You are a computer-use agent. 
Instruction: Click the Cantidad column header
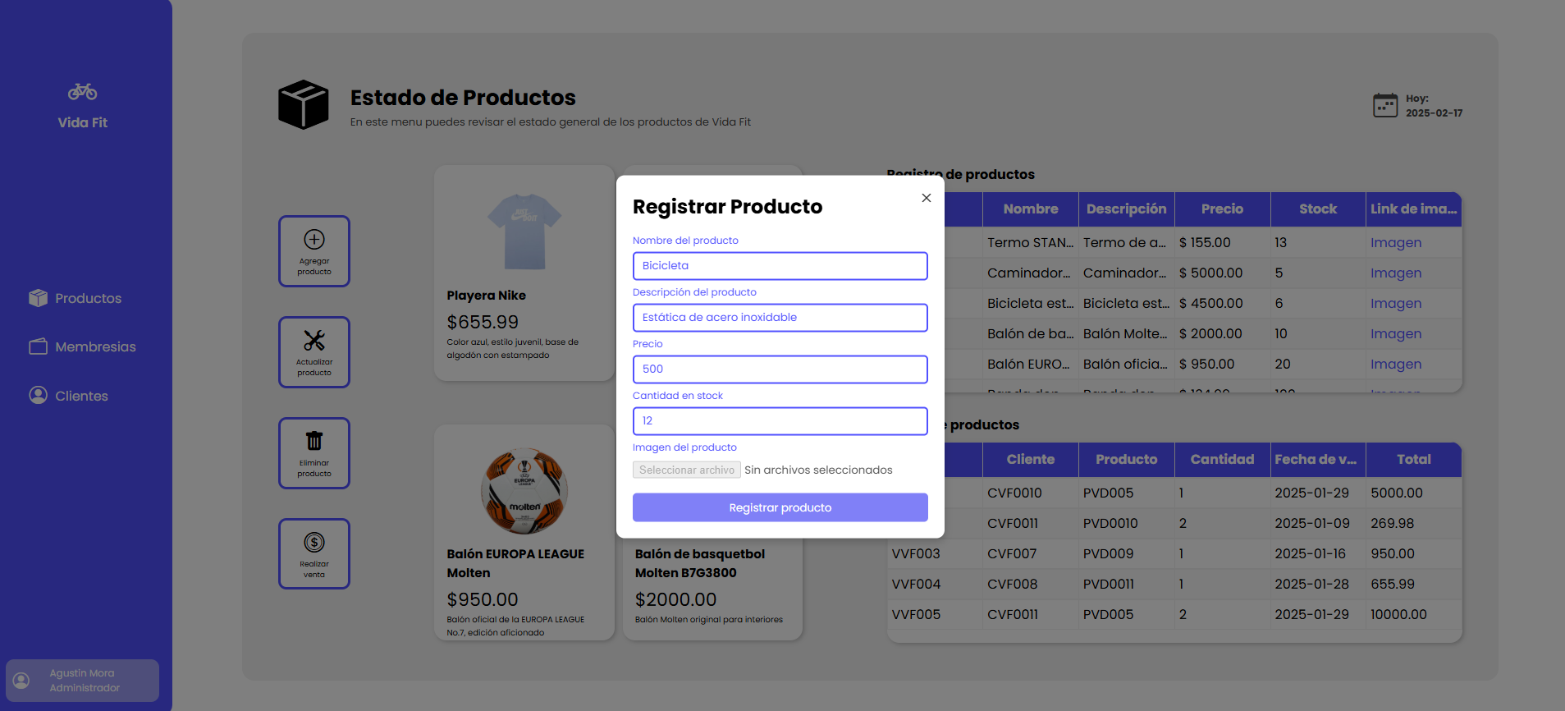tap(1223, 460)
